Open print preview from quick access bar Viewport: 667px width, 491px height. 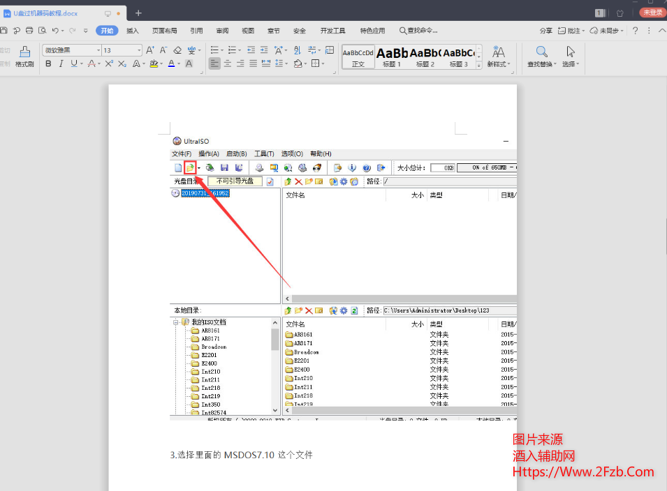(x=42, y=31)
